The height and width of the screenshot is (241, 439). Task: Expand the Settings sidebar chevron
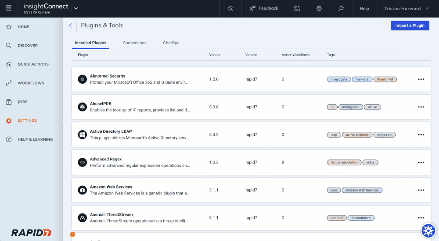click(58, 121)
